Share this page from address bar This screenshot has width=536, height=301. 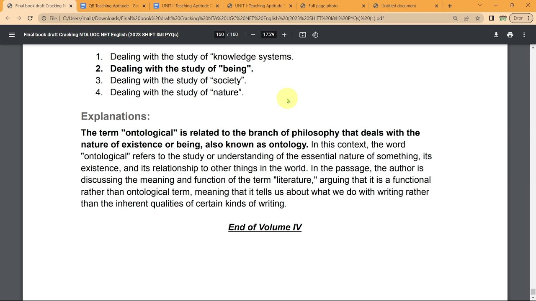click(x=466, y=18)
